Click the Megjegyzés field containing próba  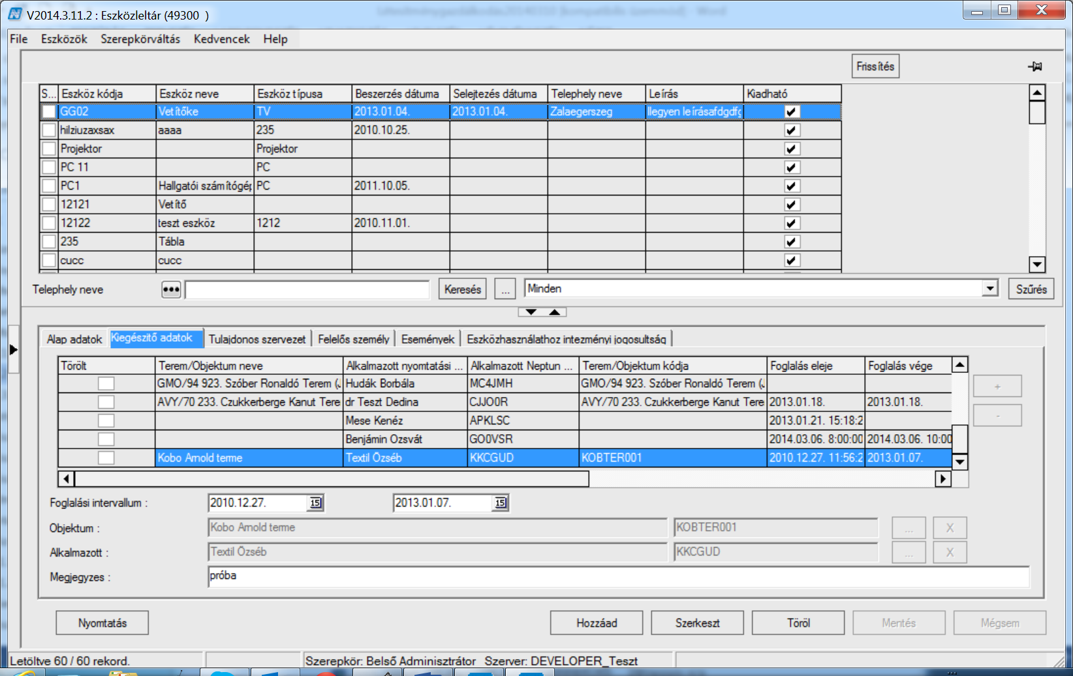pos(618,577)
